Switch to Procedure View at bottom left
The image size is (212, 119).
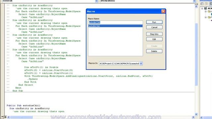pyautogui.click(x=2, y=117)
